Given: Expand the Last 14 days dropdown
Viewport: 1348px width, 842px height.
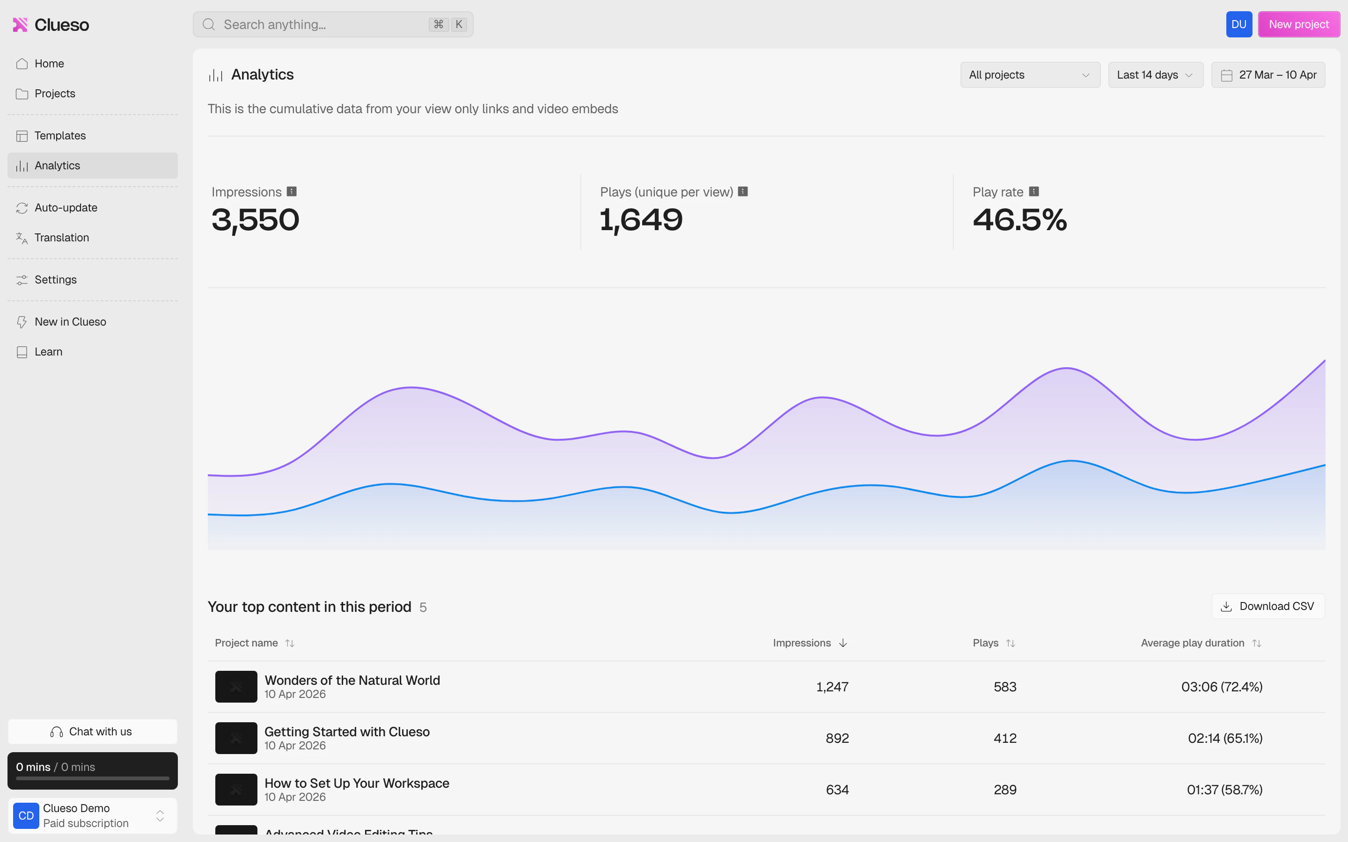Looking at the screenshot, I should click(1155, 75).
